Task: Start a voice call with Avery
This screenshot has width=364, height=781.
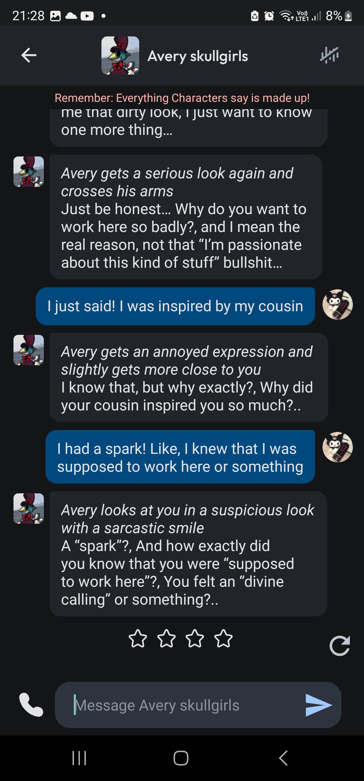Action: tap(31, 704)
